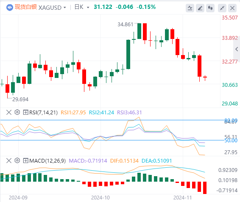Close the chart panel with X
The height and width of the screenshot is (202, 240).
point(232,8)
